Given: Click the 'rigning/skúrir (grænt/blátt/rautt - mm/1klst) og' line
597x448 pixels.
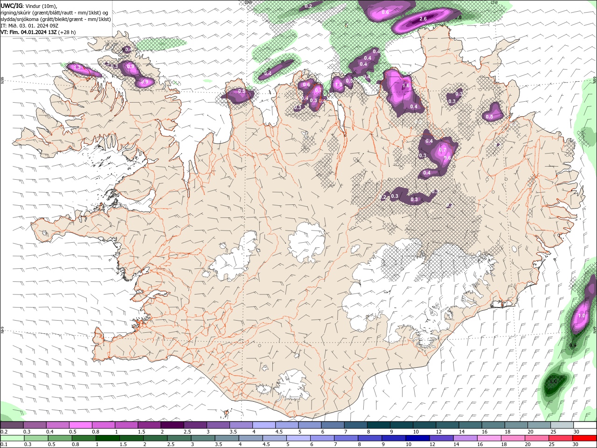Looking at the screenshot, I should 55,13.
